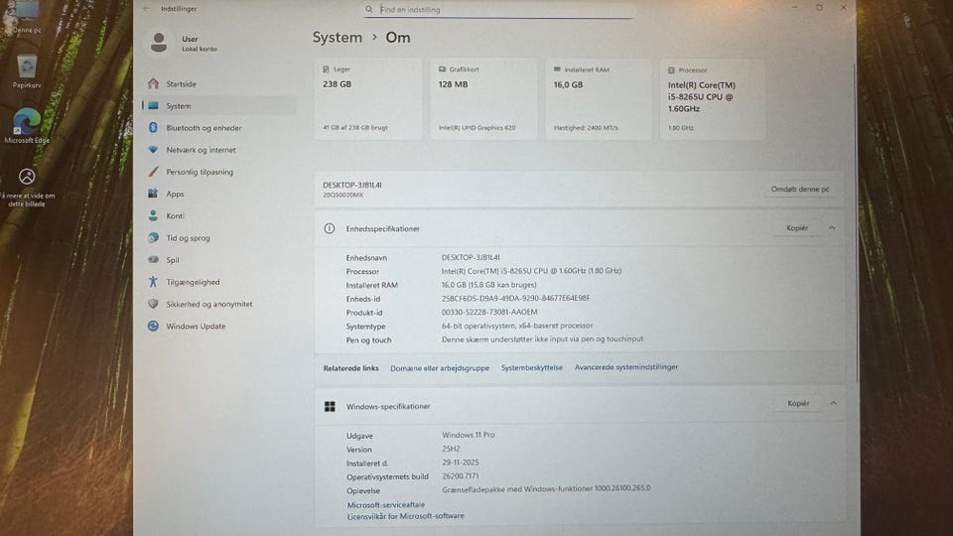Open the Konti person icon
953x536 pixels.
coord(153,215)
